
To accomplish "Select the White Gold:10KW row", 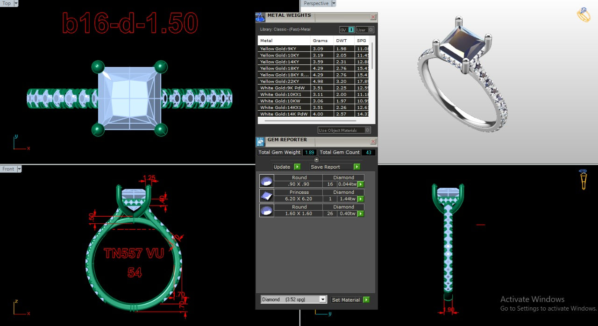I will point(313,101).
